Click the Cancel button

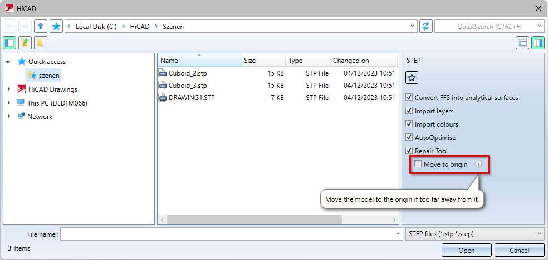pos(520,250)
